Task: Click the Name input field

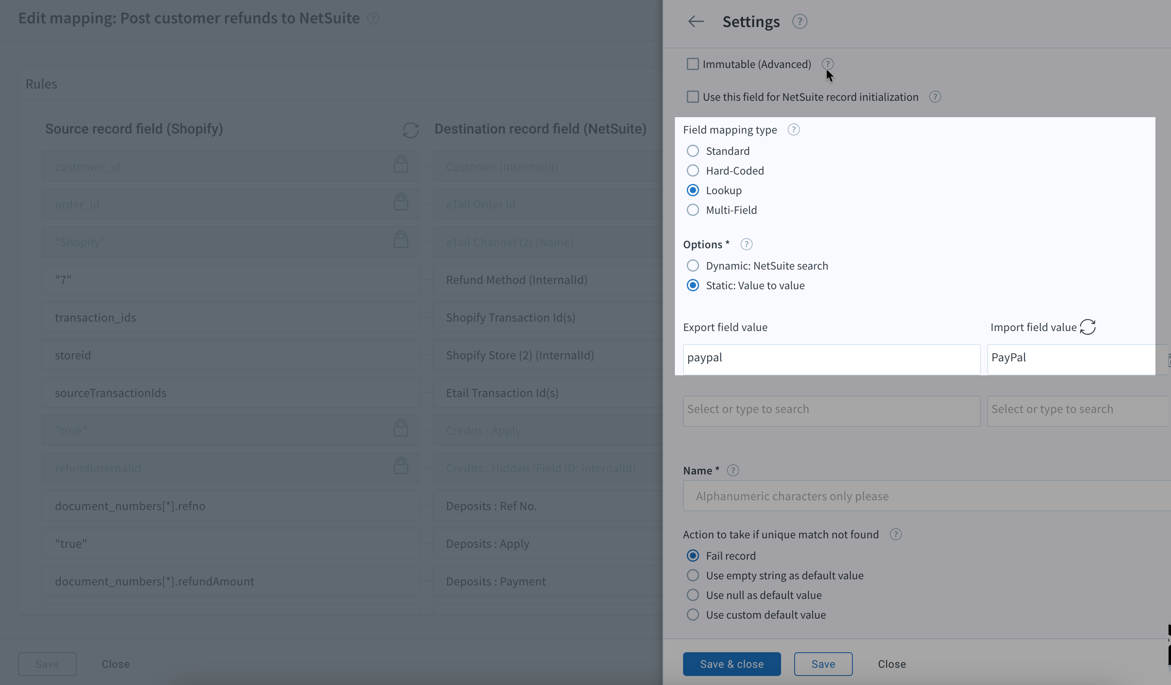Action: point(927,496)
